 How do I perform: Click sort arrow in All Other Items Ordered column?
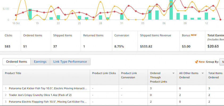(x=202, y=73)
